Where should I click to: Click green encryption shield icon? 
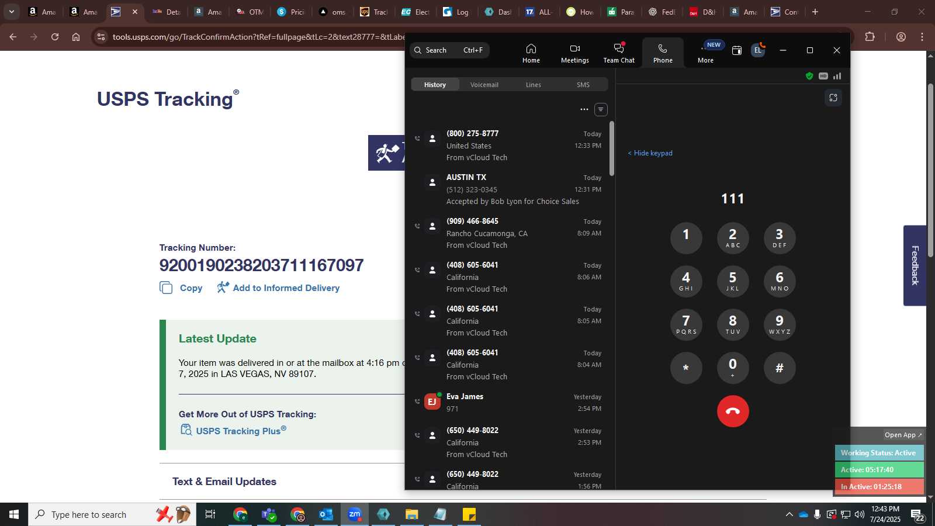point(809,76)
